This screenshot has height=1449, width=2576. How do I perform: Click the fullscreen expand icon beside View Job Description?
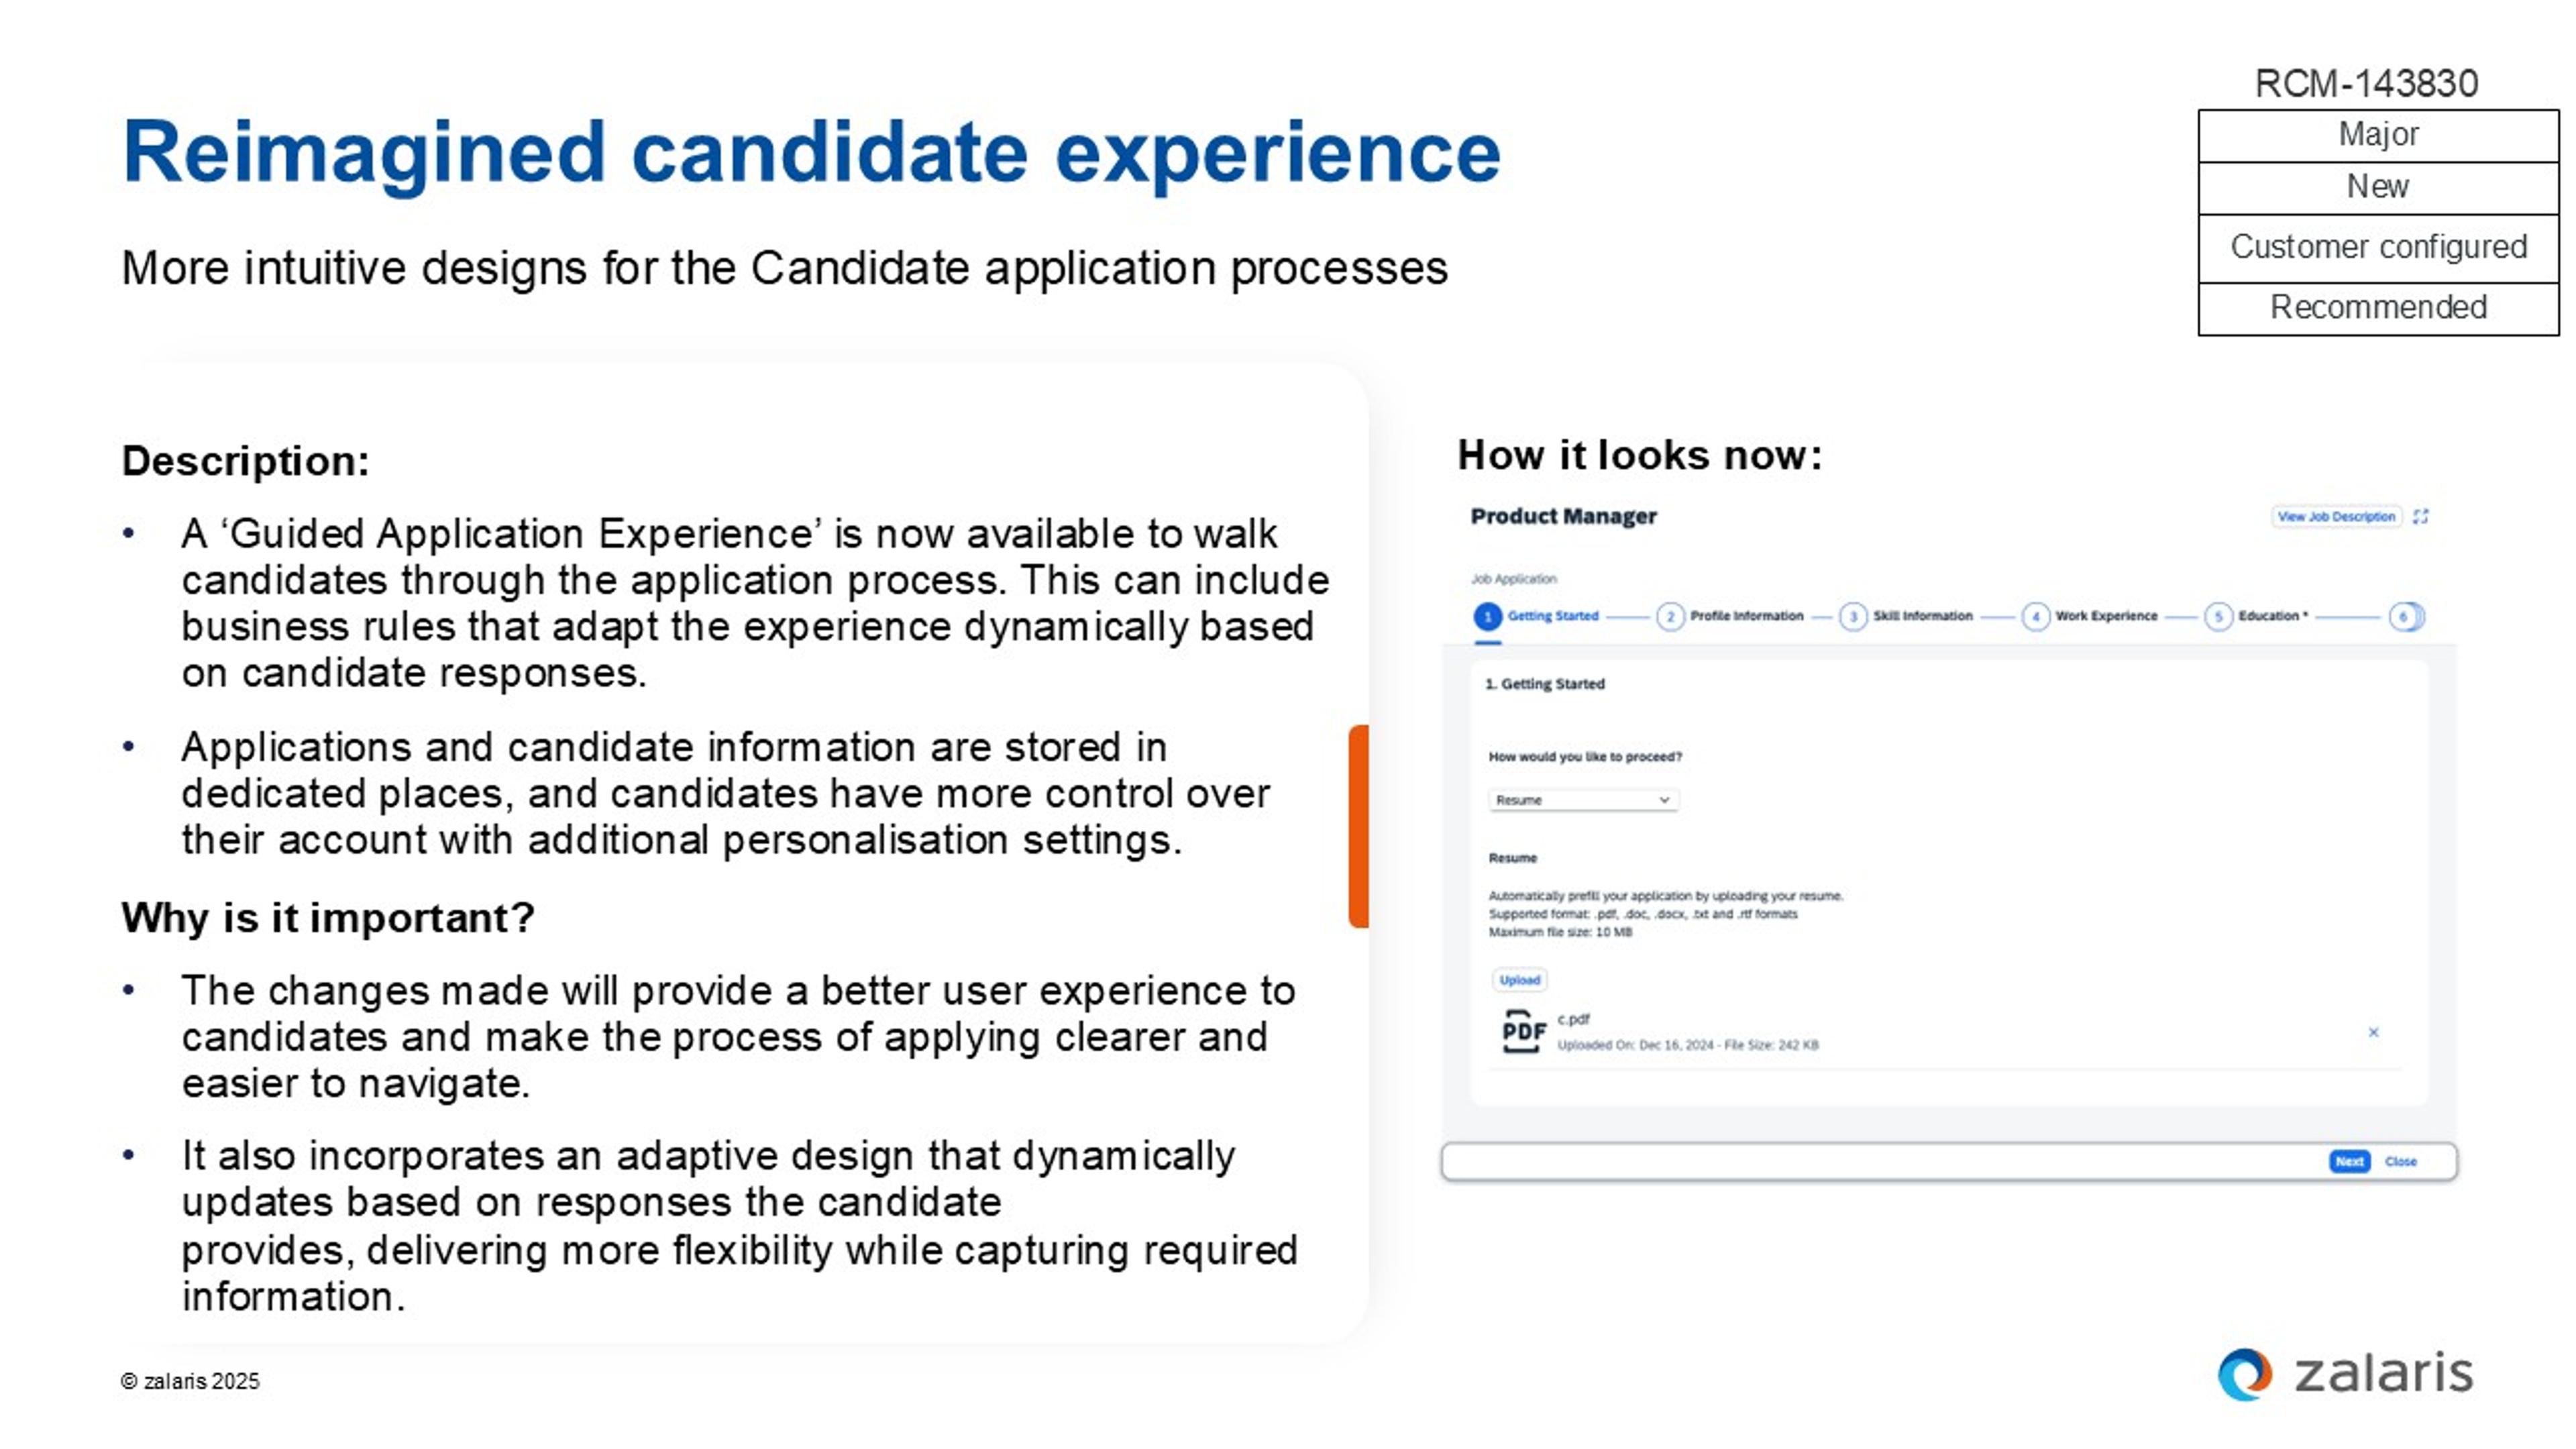(2420, 516)
